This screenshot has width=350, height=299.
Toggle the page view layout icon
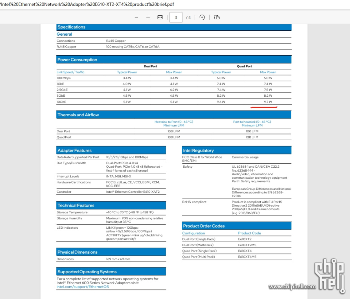pos(217,17)
